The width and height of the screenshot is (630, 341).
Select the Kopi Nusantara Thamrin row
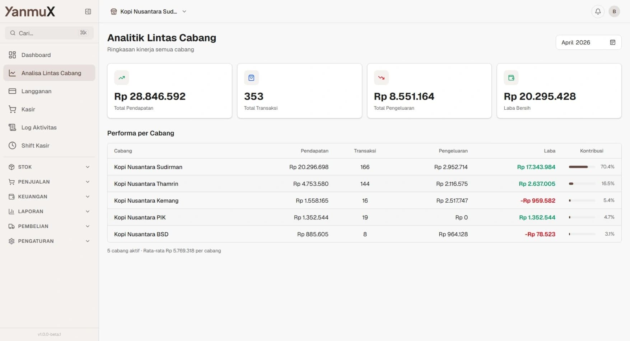[x=146, y=184]
